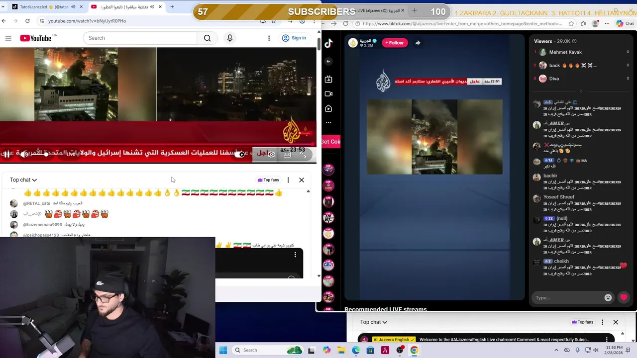
Task: Open YouTube player settings gear
Action: click(271, 155)
